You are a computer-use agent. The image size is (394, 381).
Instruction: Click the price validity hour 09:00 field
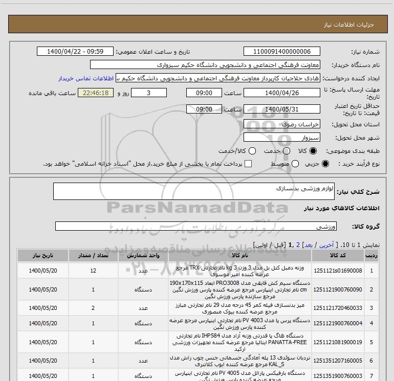(204, 109)
